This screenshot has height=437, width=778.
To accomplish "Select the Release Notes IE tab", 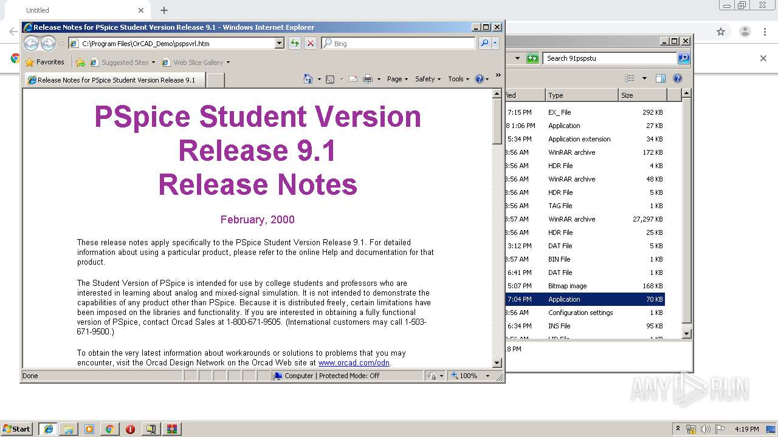I will [x=115, y=80].
